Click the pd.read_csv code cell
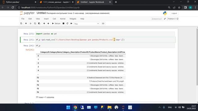198x111 pixels. coord(105,40)
